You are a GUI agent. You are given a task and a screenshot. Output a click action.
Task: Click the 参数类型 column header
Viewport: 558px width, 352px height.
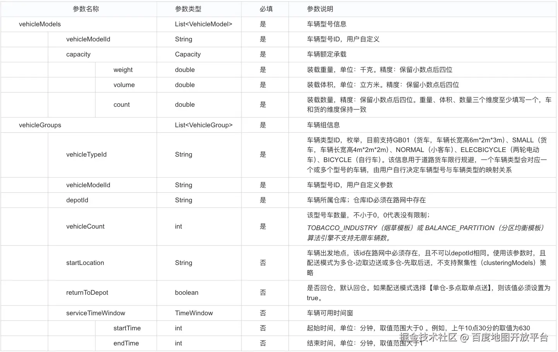[x=188, y=9]
